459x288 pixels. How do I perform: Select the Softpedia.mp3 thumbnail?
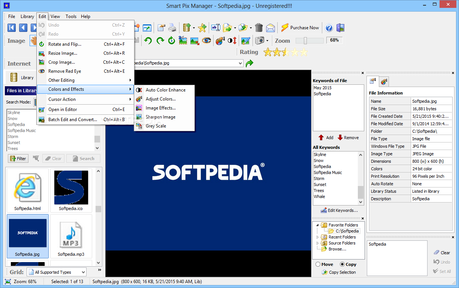click(71, 236)
